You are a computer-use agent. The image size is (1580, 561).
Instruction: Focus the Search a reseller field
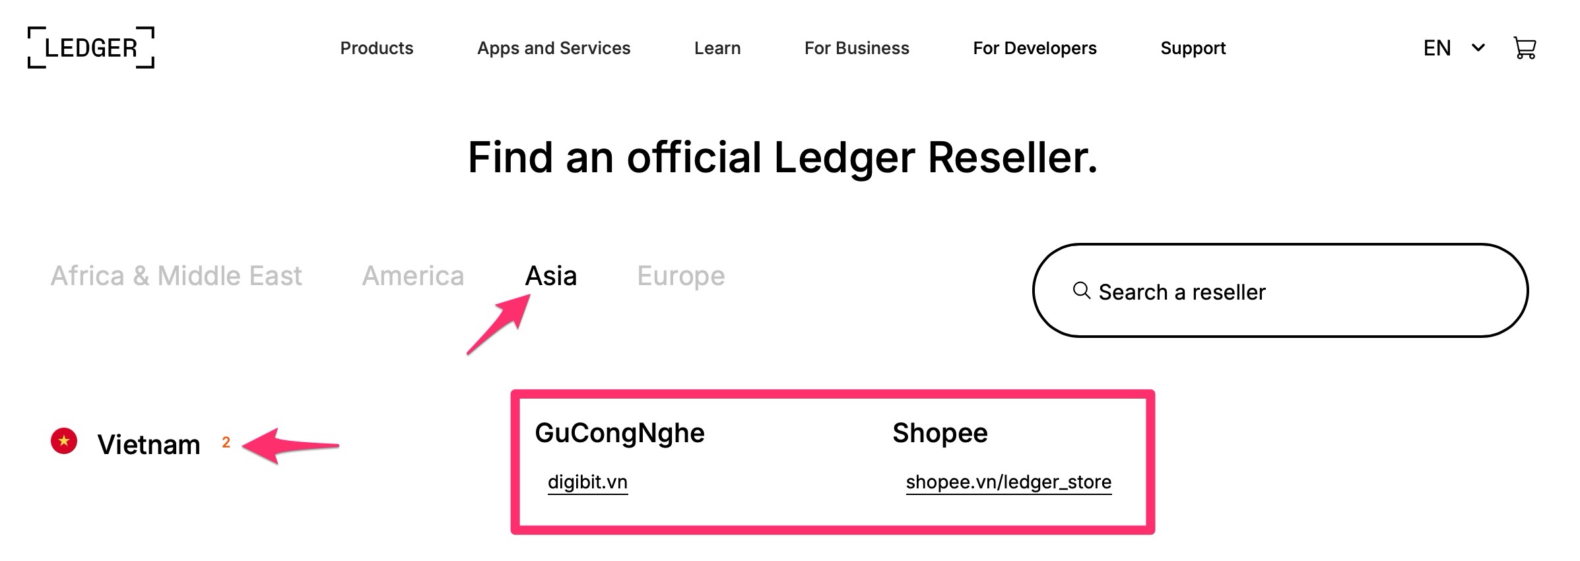pos(1280,290)
